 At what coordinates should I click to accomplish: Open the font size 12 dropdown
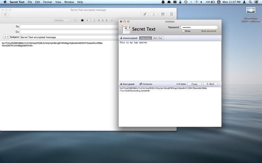76,20
